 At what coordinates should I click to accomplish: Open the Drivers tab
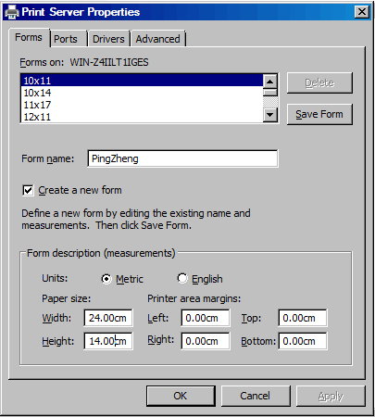click(x=108, y=39)
